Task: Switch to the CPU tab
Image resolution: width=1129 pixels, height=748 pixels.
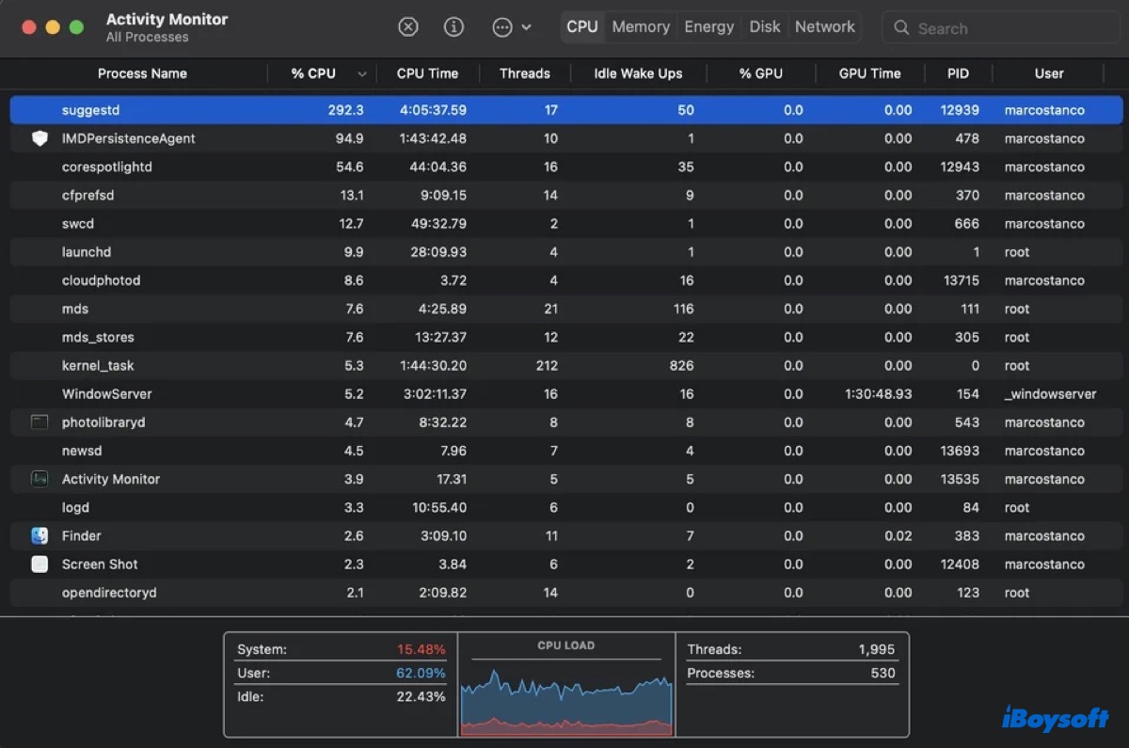Action: (x=582, y=27)
